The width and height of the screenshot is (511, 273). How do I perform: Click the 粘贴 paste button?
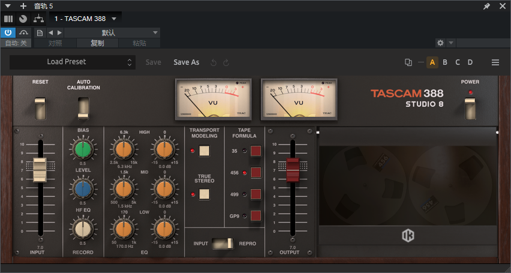pyautogui.click(x=139, y=43)
